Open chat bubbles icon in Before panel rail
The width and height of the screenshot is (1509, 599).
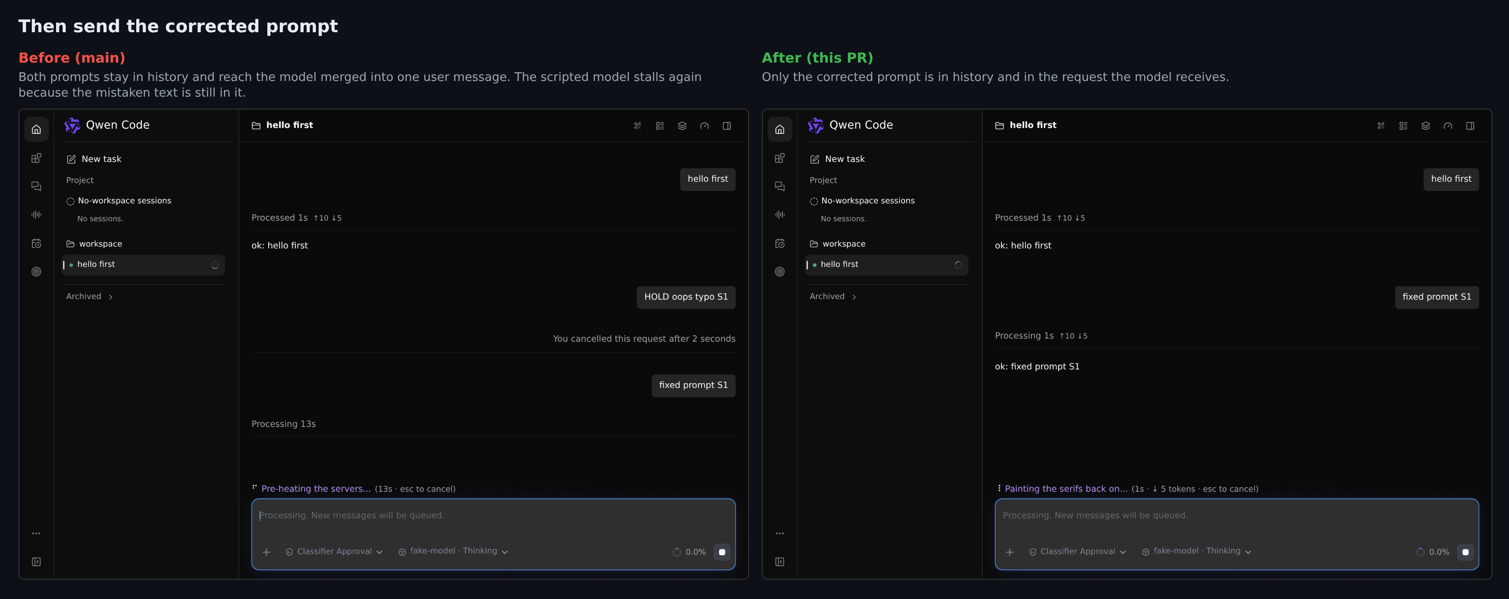36,186
